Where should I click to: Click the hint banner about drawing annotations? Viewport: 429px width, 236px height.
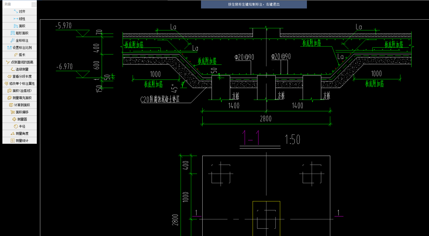click(254, 4)
